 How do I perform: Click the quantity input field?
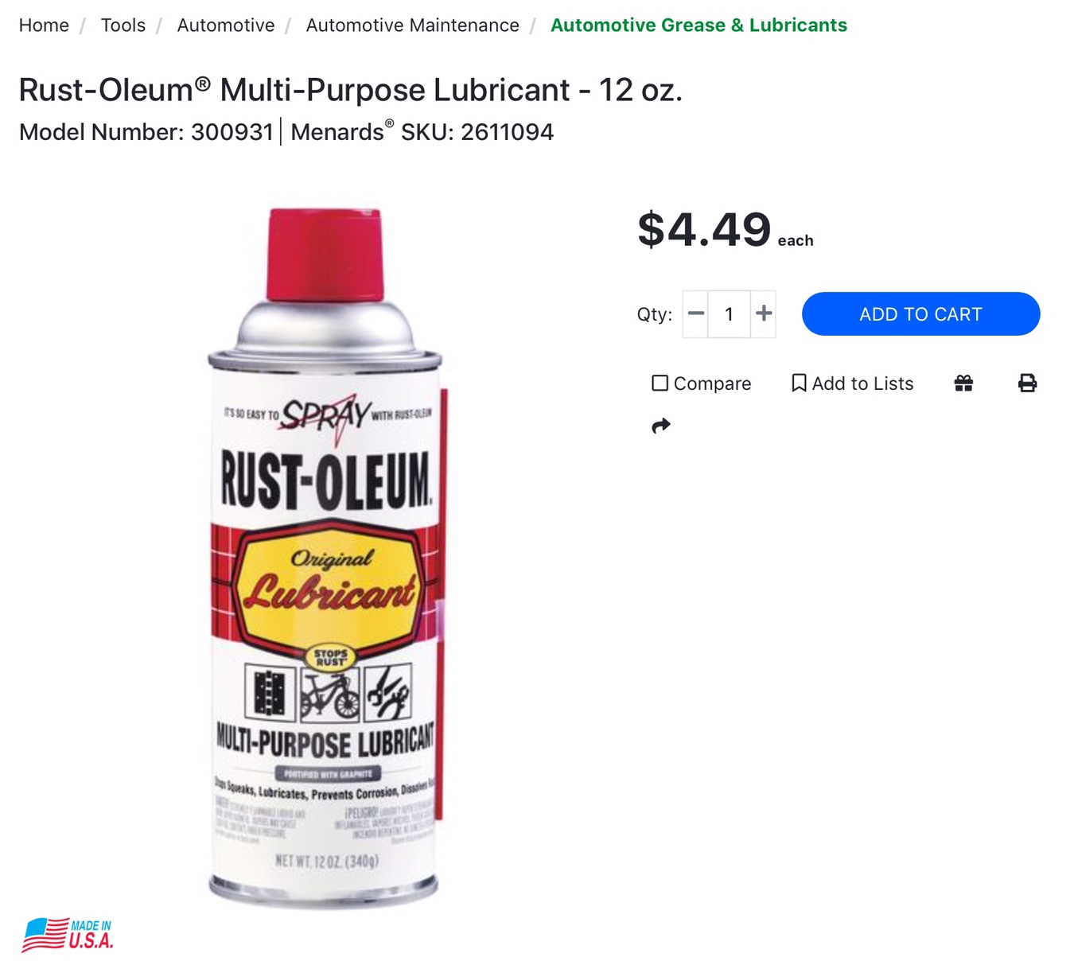[729, 313]
